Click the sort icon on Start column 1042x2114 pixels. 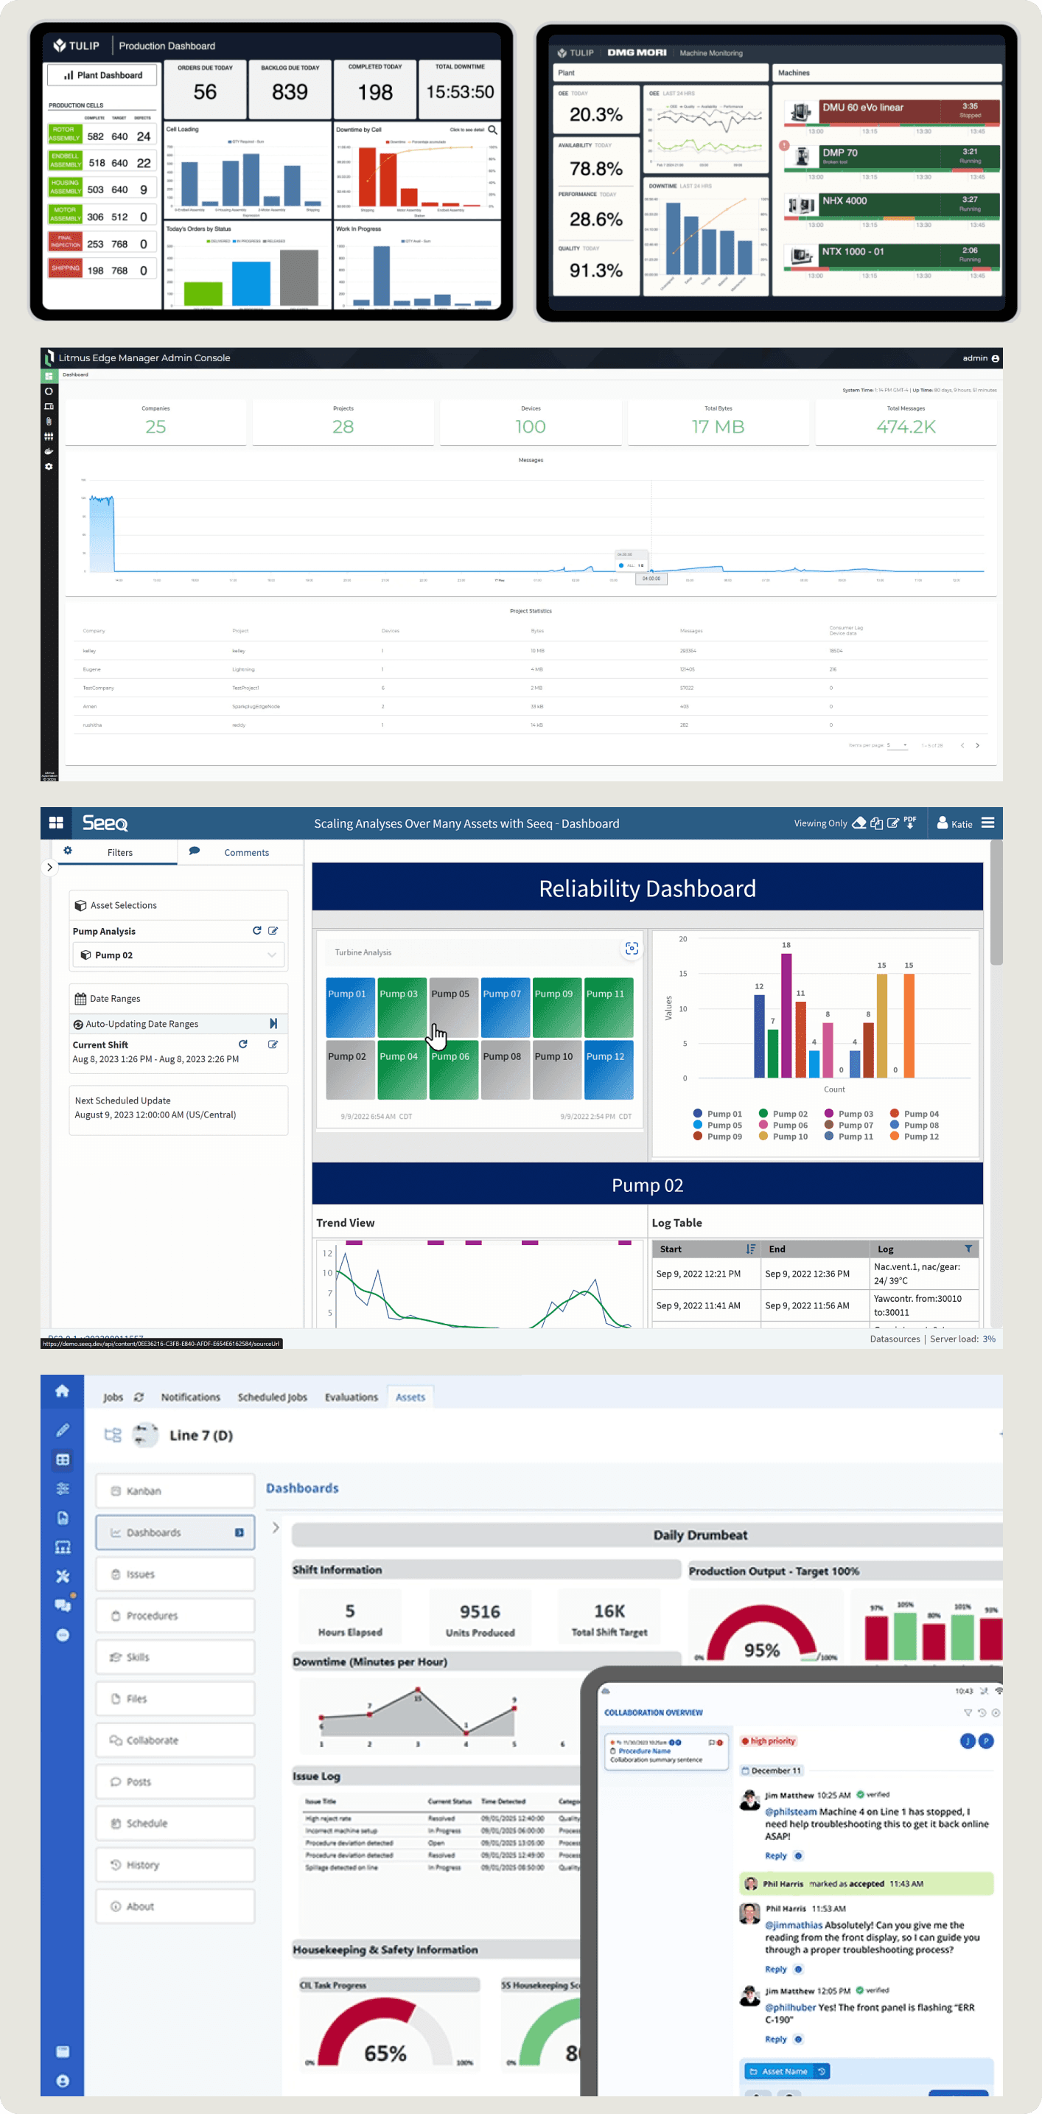[x=751, y=1248]
